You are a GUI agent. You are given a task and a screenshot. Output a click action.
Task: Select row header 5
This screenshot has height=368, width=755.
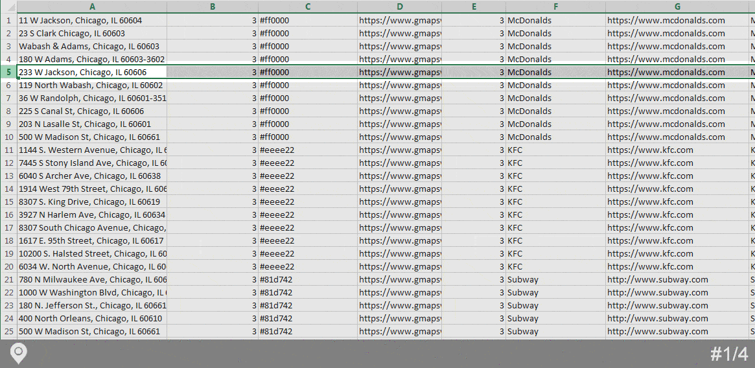tap(8, 73)
